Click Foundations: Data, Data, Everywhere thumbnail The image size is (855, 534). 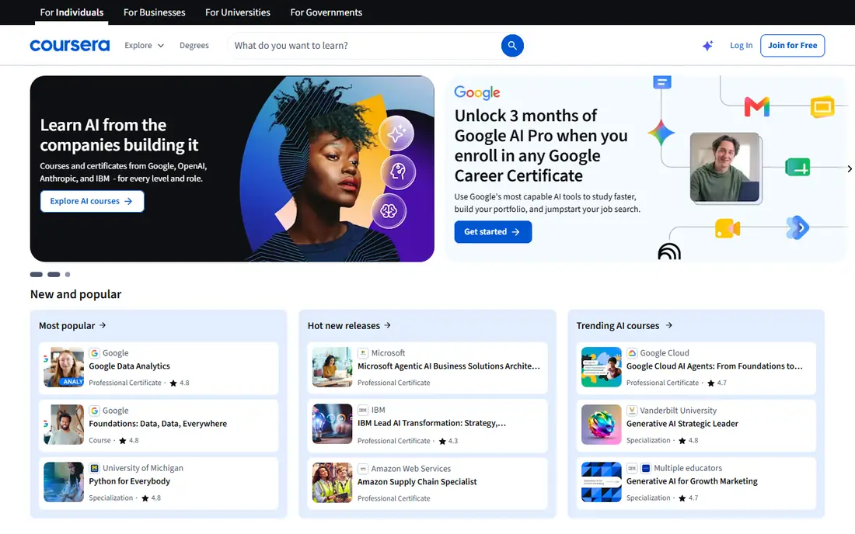pyautogui.click(x=64, y=425)
